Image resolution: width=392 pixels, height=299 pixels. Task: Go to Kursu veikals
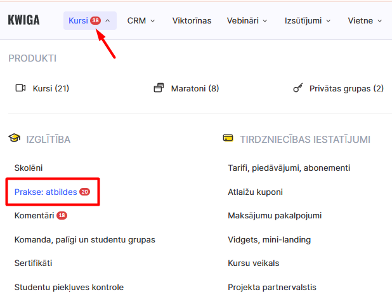click(254, 263)
